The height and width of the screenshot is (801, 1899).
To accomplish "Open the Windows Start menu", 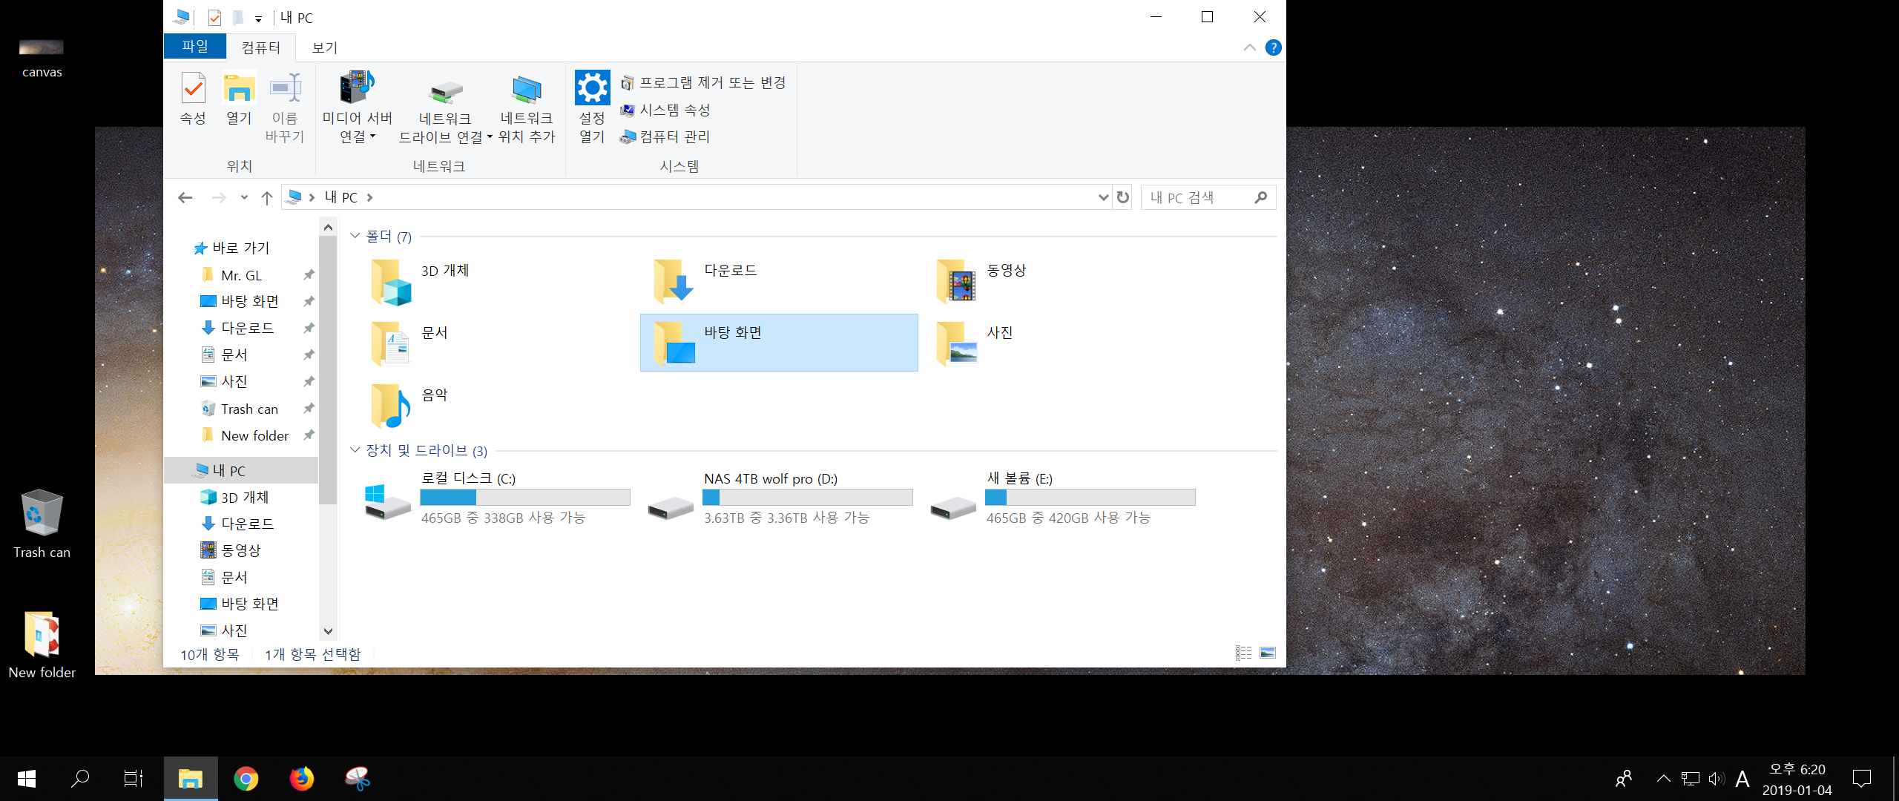I will tap(27, 779).
